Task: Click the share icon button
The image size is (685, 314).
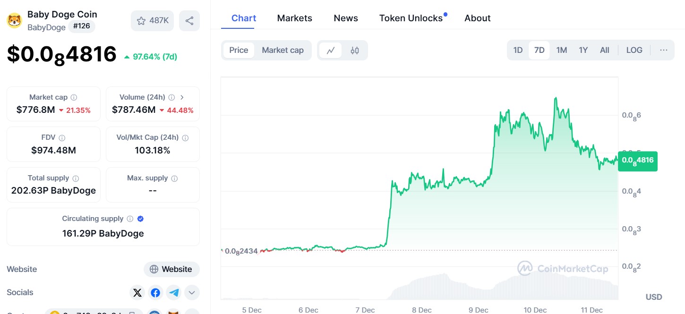Action: [x=189, y=21]
